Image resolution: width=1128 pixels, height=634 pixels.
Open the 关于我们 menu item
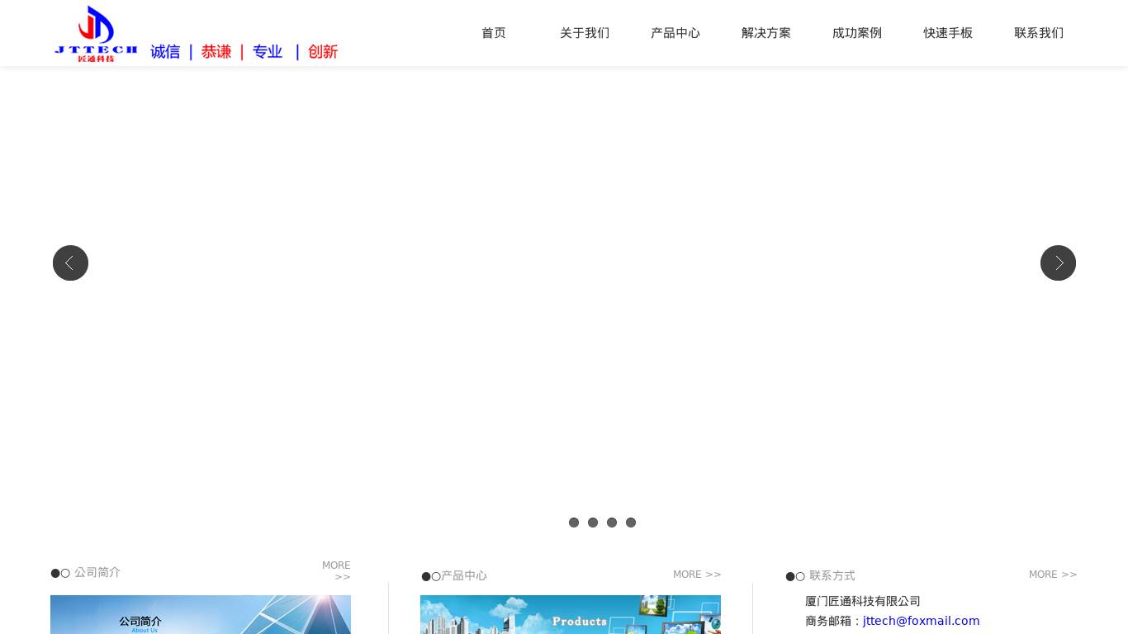(x=585, y=33)
